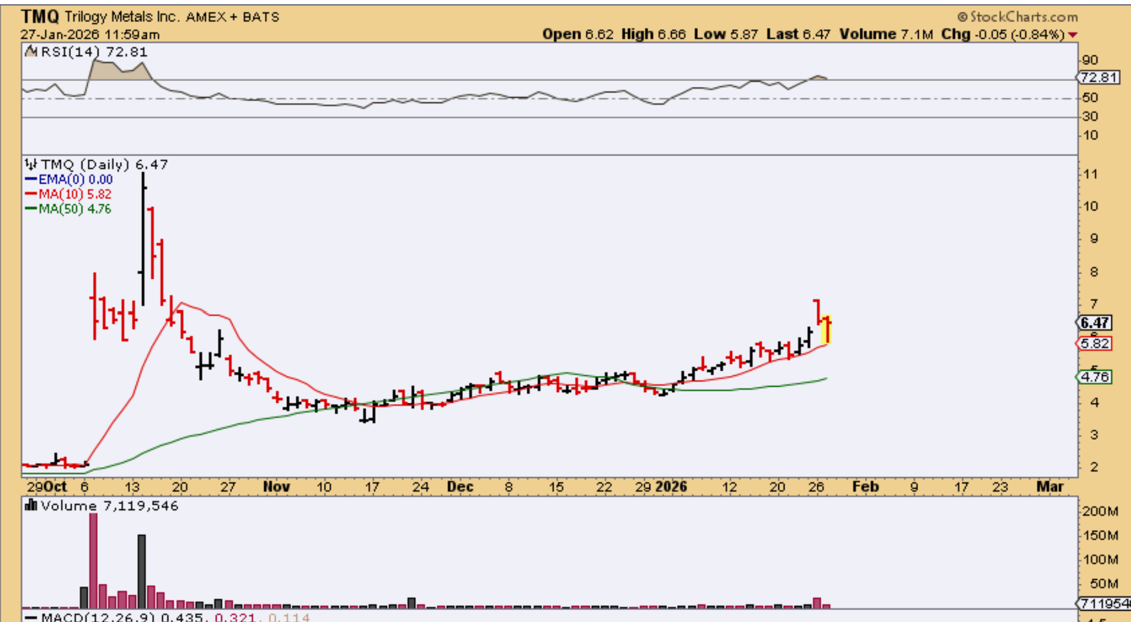Screen dimensions: 1131x622
Task: Click the RSI indicator icon beside RSI(14)
Action: click(30, 52)
